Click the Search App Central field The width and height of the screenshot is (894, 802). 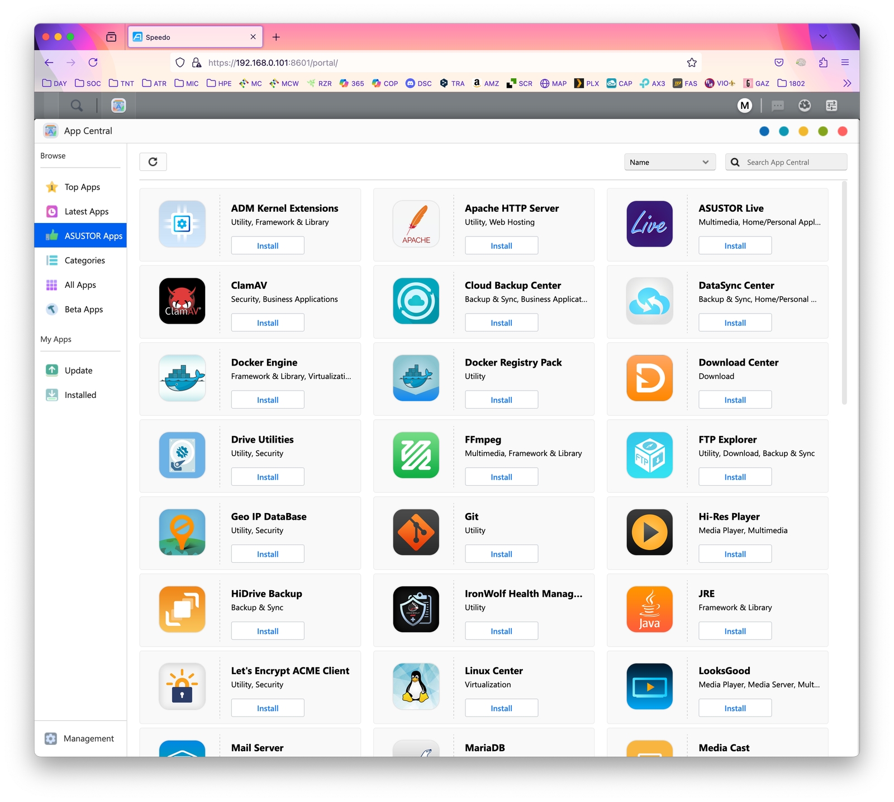coord(786,163)
